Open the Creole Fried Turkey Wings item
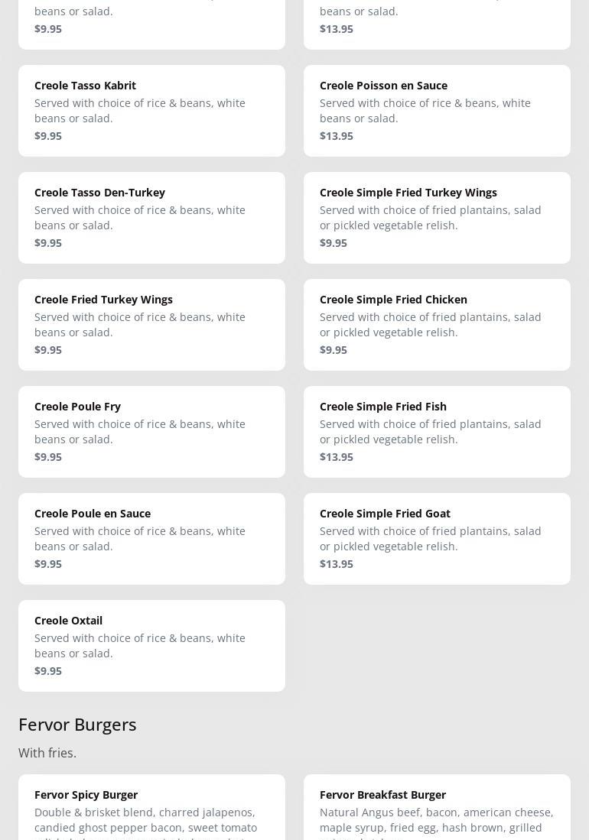Viewport: 589px width, 840px height. click(151, 325)
